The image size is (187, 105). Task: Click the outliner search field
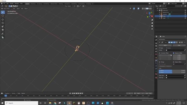170,6
